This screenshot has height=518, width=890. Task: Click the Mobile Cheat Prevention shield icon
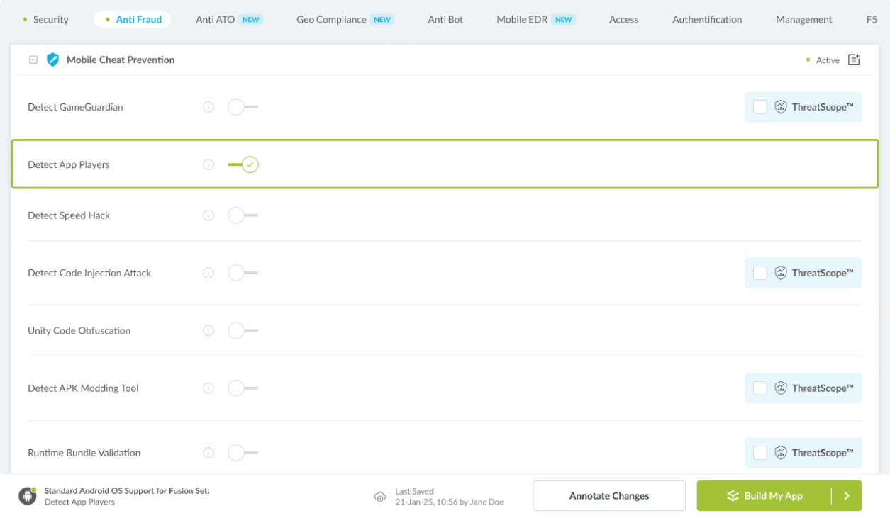click(x=52, y=60)
